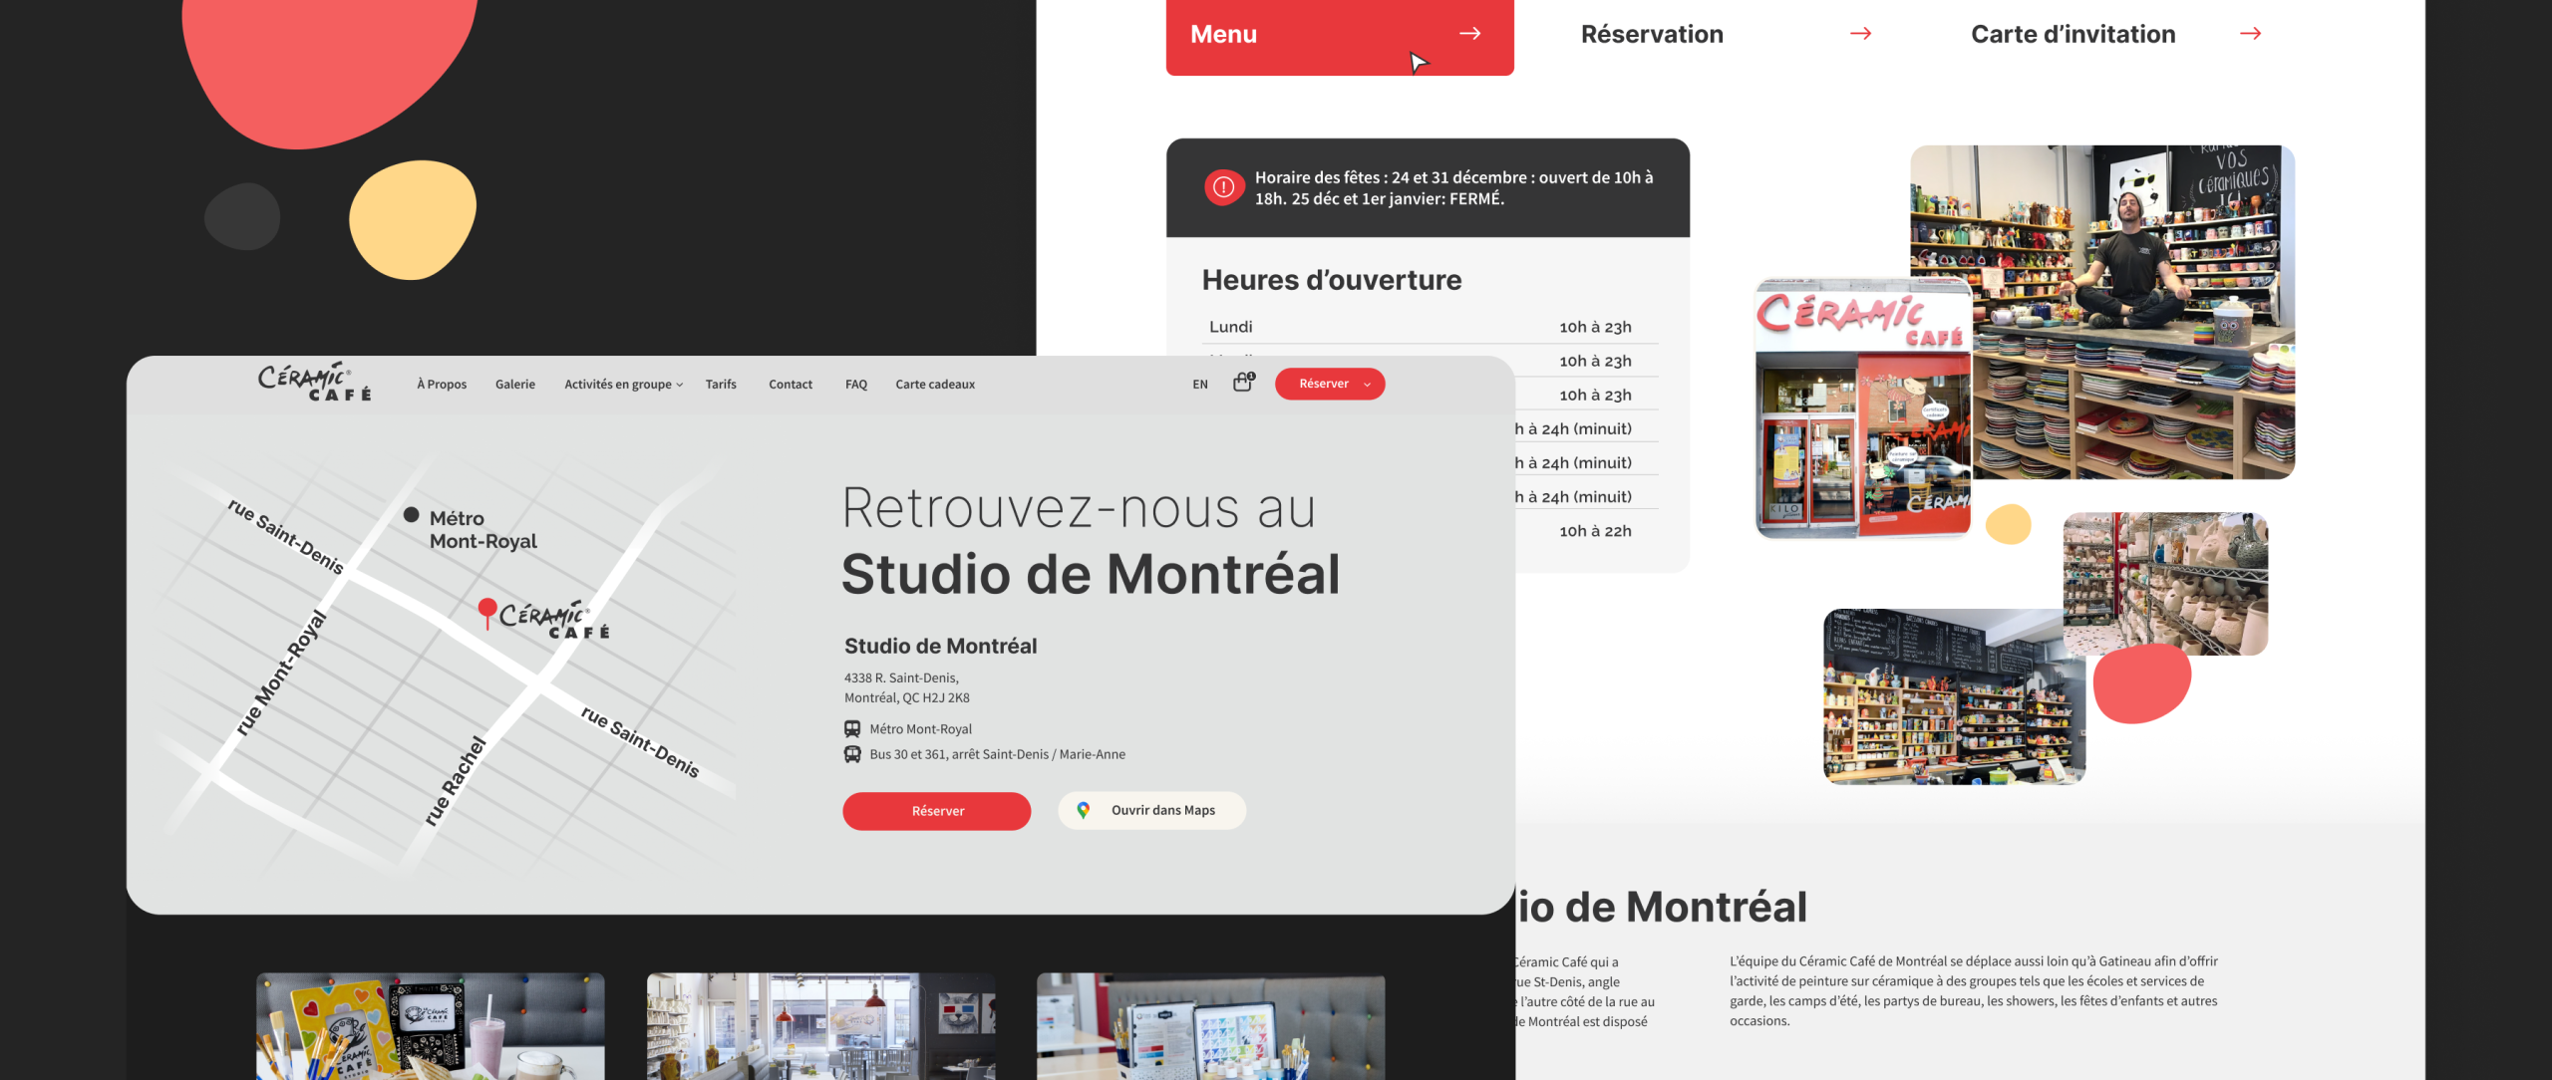Open the shopping cart icon
This screenshot has width=2552, height=1080.
[1243, 383]
